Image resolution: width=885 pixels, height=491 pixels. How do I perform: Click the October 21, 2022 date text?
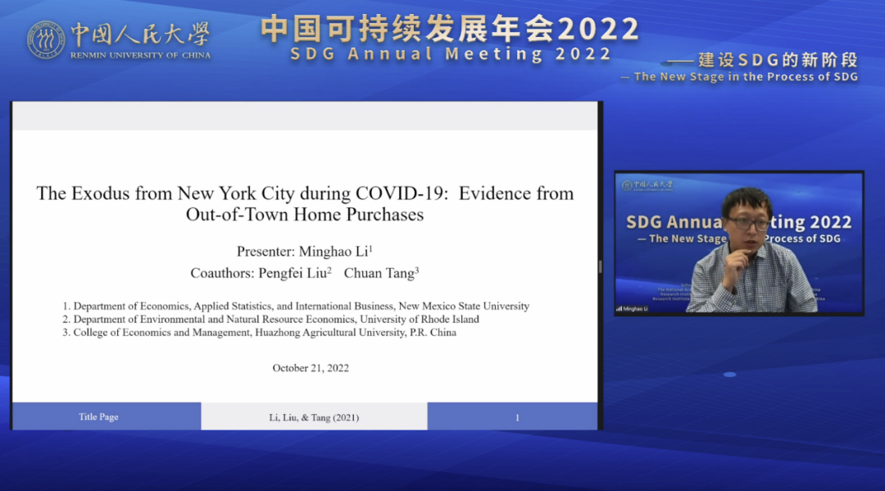point(311,368)
